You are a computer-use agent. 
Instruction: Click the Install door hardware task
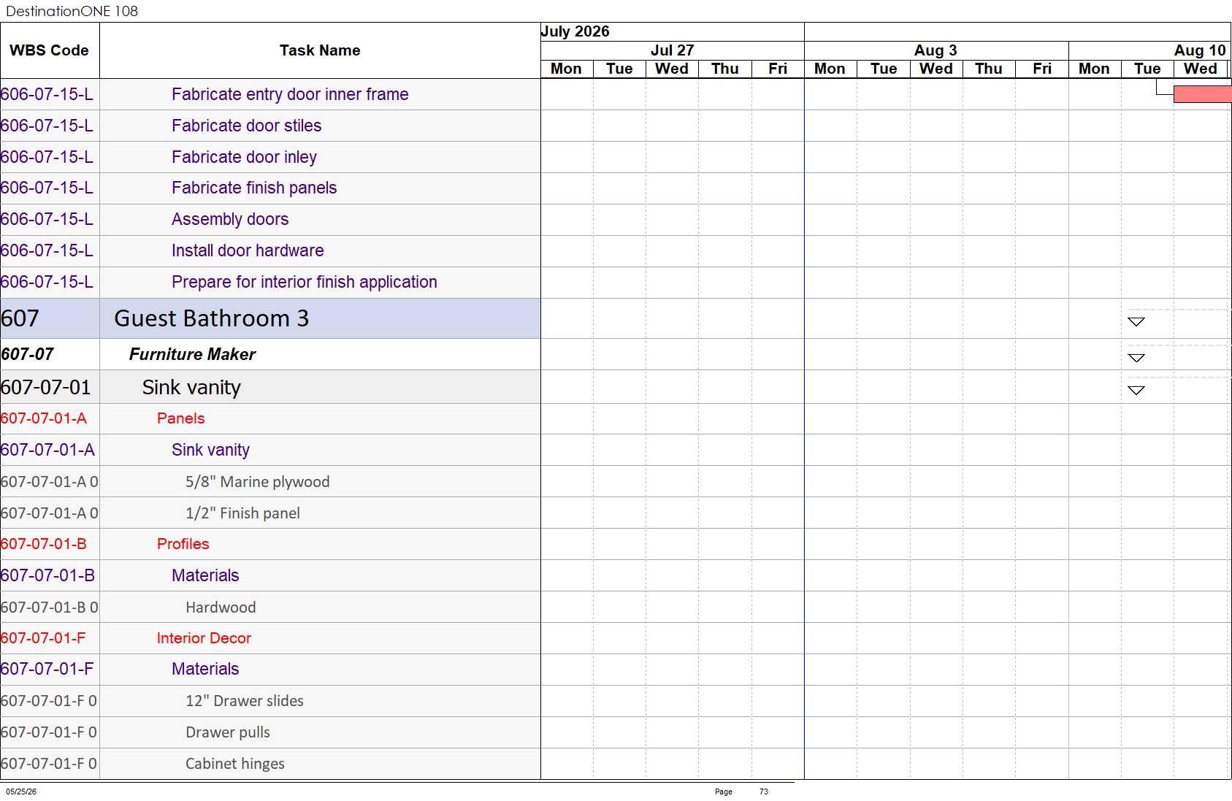(x=248, y=250)
